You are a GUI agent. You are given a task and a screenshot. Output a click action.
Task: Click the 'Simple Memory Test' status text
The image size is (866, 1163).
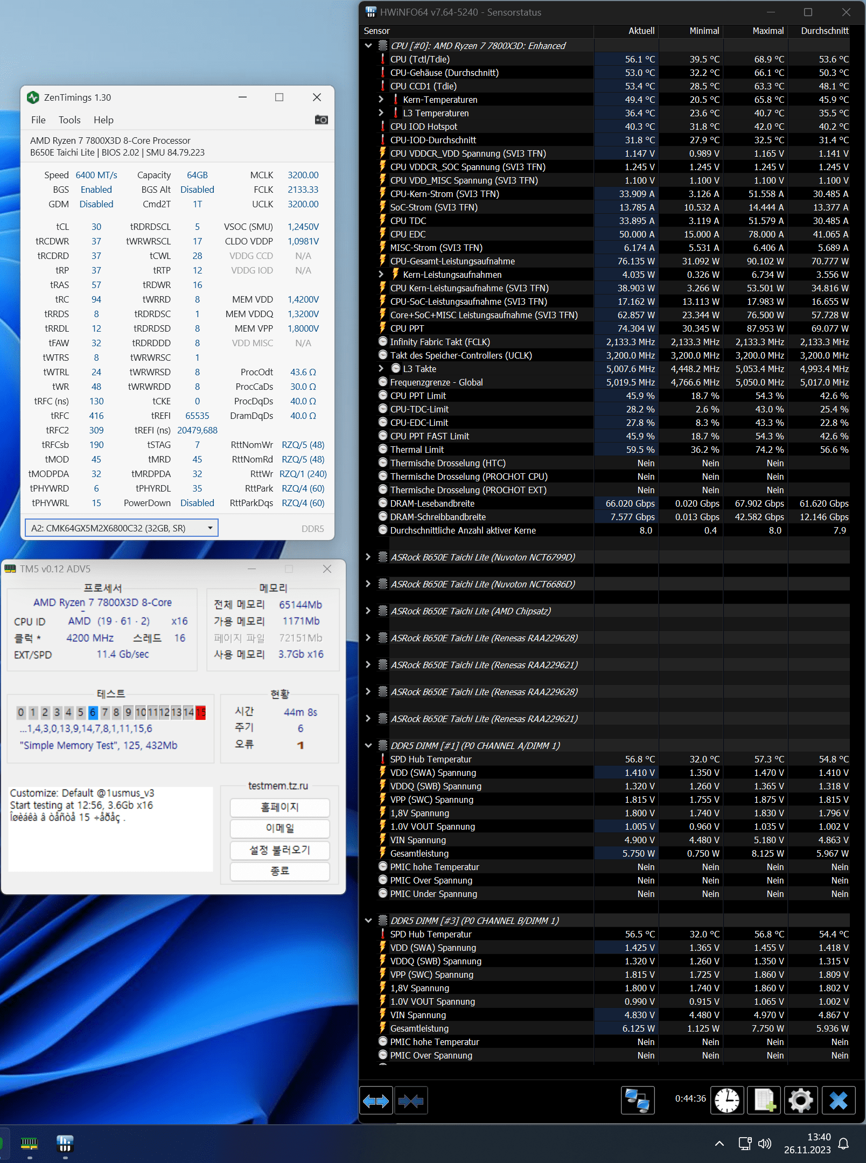click(x=99, y=745)
